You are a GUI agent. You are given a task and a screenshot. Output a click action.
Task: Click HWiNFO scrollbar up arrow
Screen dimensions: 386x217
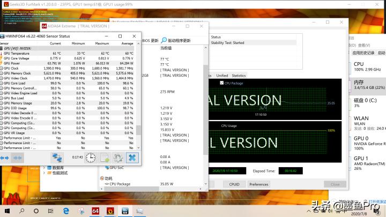pyautogui.click(x=138, y=43)
